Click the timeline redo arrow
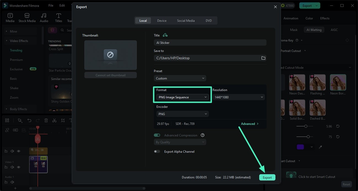 pos(38,120)
